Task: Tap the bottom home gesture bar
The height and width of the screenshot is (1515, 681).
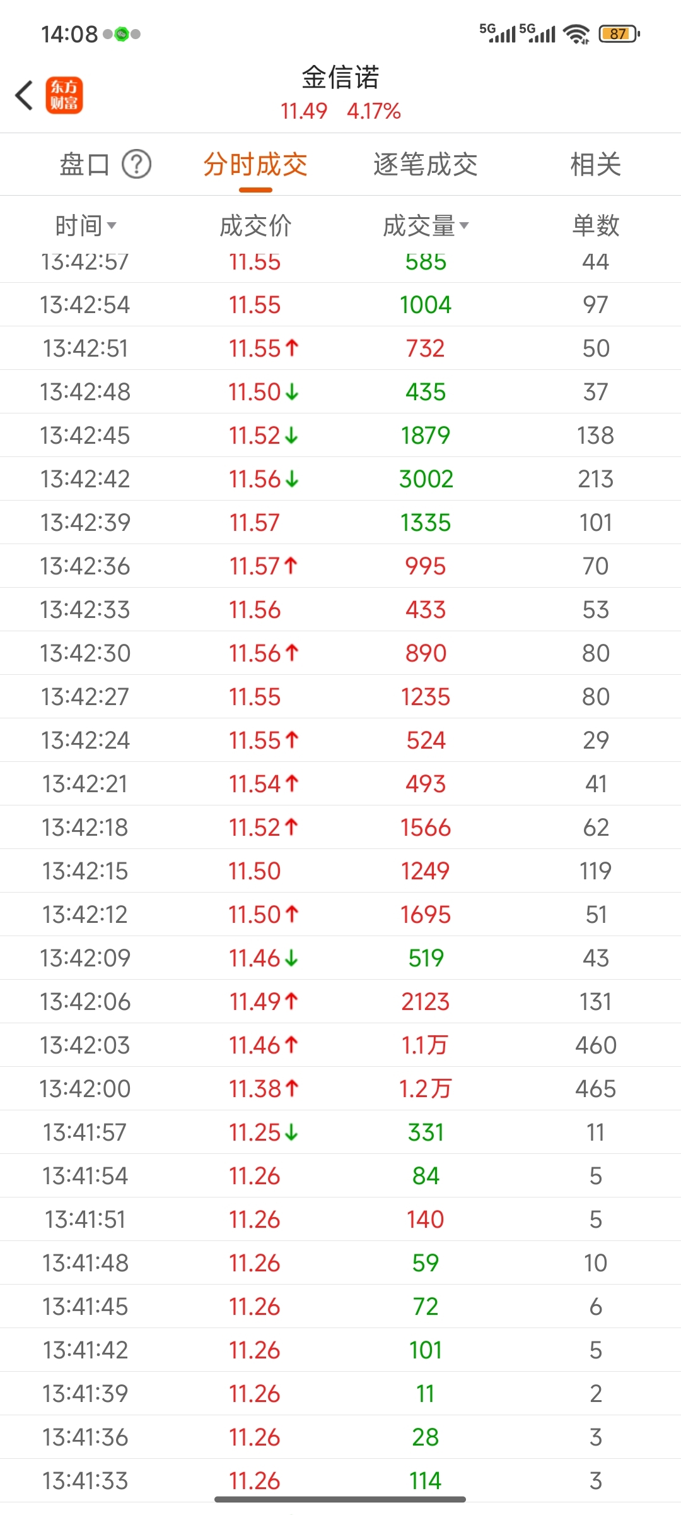Action: tap(340, 1499)
